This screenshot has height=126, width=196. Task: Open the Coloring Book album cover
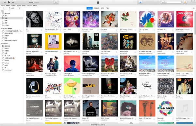tap(72, 64)
